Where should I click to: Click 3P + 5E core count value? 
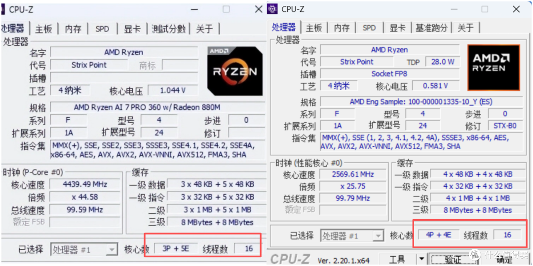(x=176, y=249)
